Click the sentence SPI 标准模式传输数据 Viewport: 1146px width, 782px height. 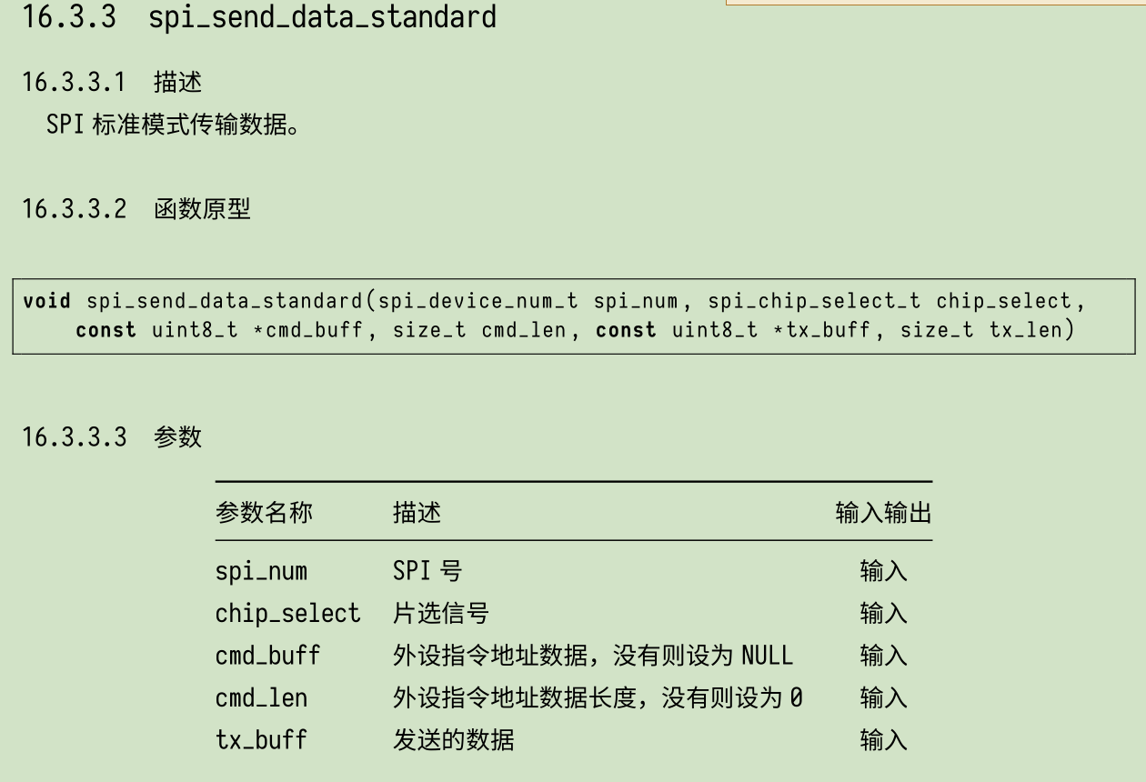pos(172,125)
